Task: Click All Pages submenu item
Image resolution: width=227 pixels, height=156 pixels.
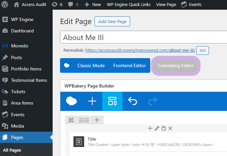Action: click(x=12, y=150)
